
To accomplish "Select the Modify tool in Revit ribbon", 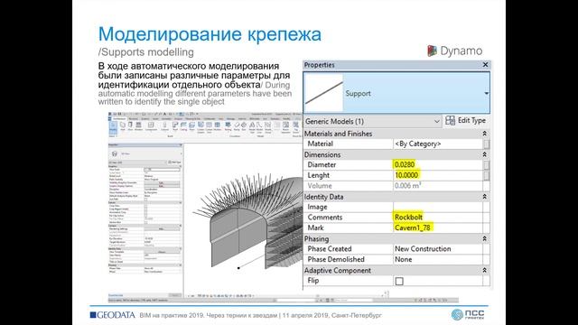I will 113,127.
